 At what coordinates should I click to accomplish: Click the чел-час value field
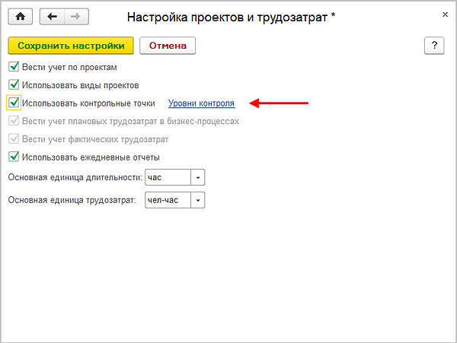[x=168, y=200]
